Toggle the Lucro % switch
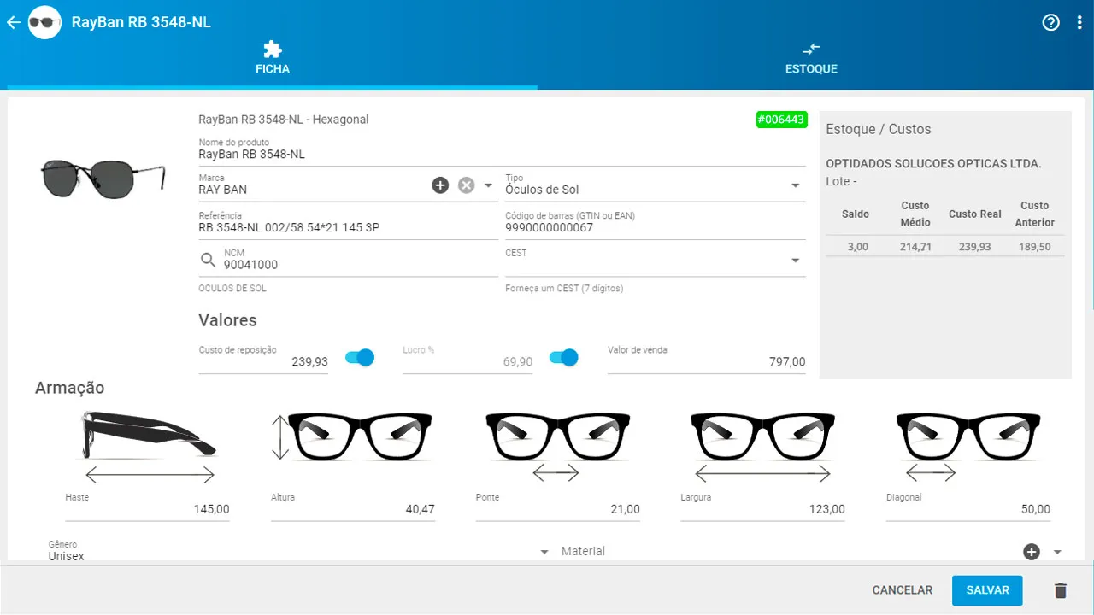 564,358
